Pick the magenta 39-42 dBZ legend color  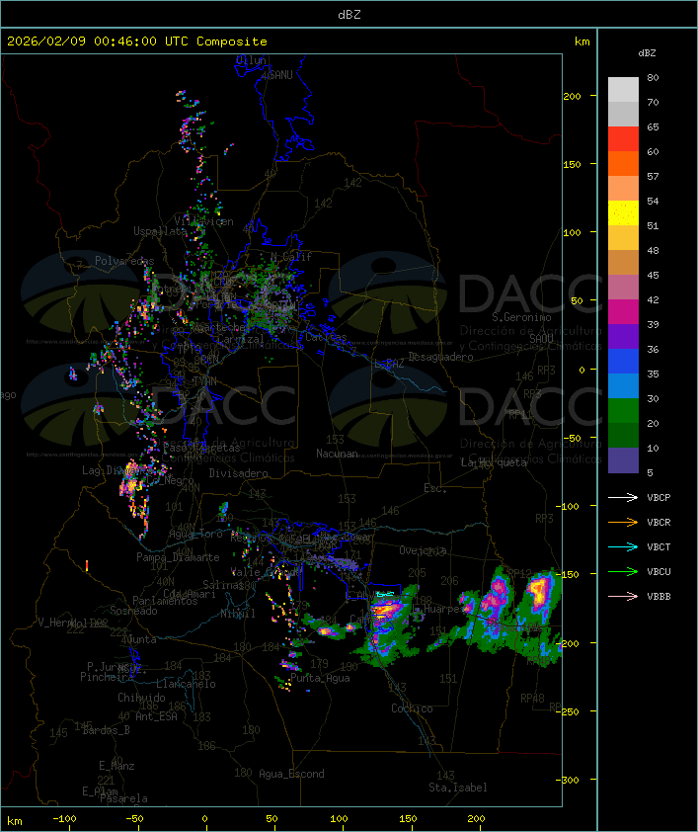coord(623,312)
